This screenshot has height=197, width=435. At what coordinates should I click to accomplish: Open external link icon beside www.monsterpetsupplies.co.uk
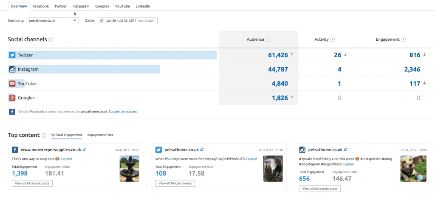[84, 149]
